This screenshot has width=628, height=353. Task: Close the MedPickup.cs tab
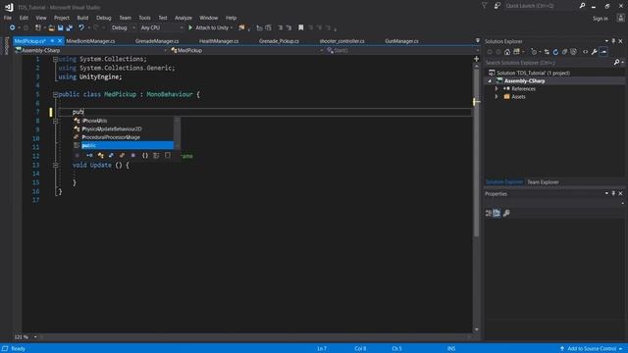[60, 41]
